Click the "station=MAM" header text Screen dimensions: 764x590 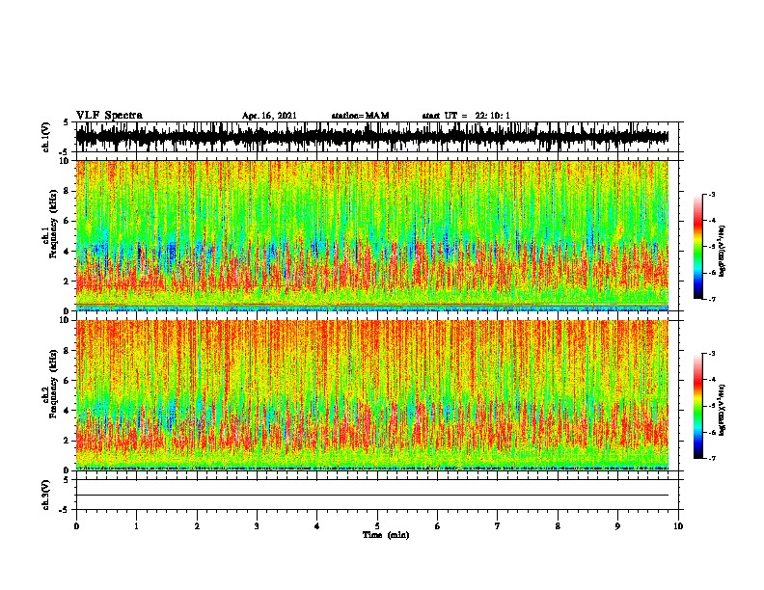click(360, 116)
